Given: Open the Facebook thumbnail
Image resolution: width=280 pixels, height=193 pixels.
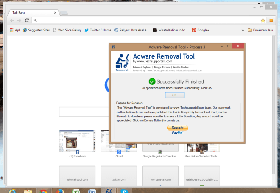Looking at the screenshot, I should coord(77,141).
